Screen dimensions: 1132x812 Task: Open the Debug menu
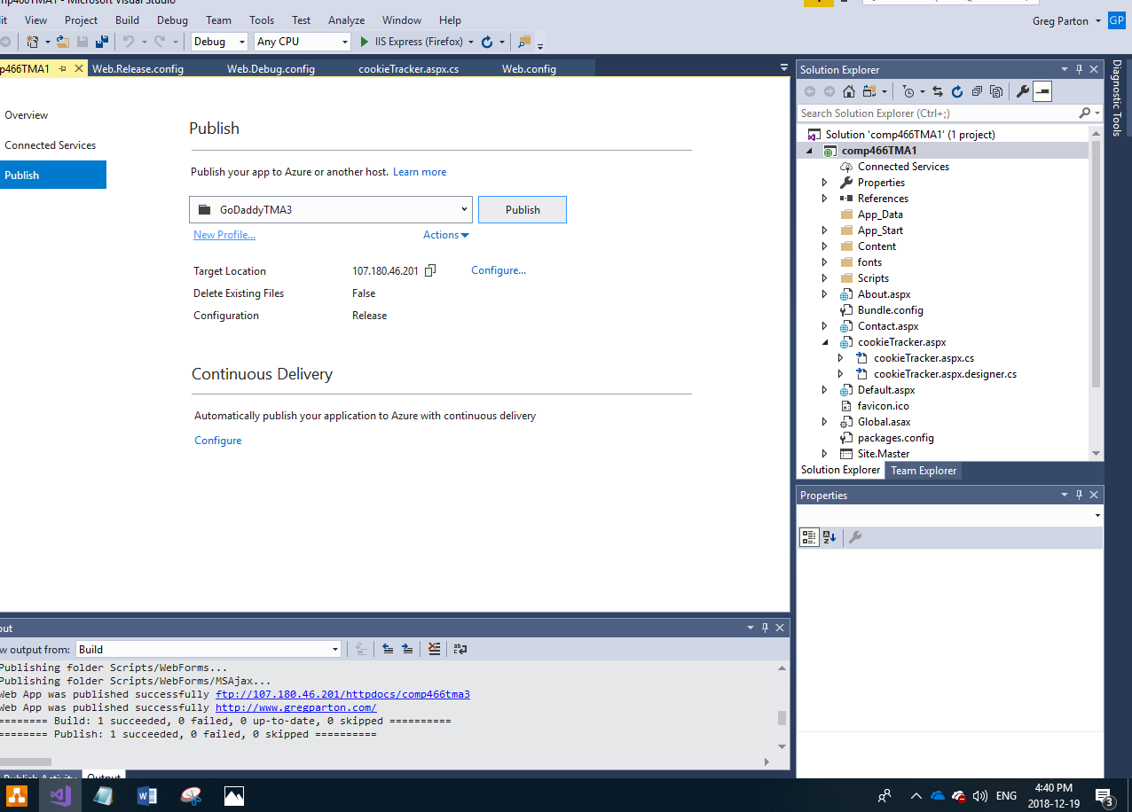[172, 20]
